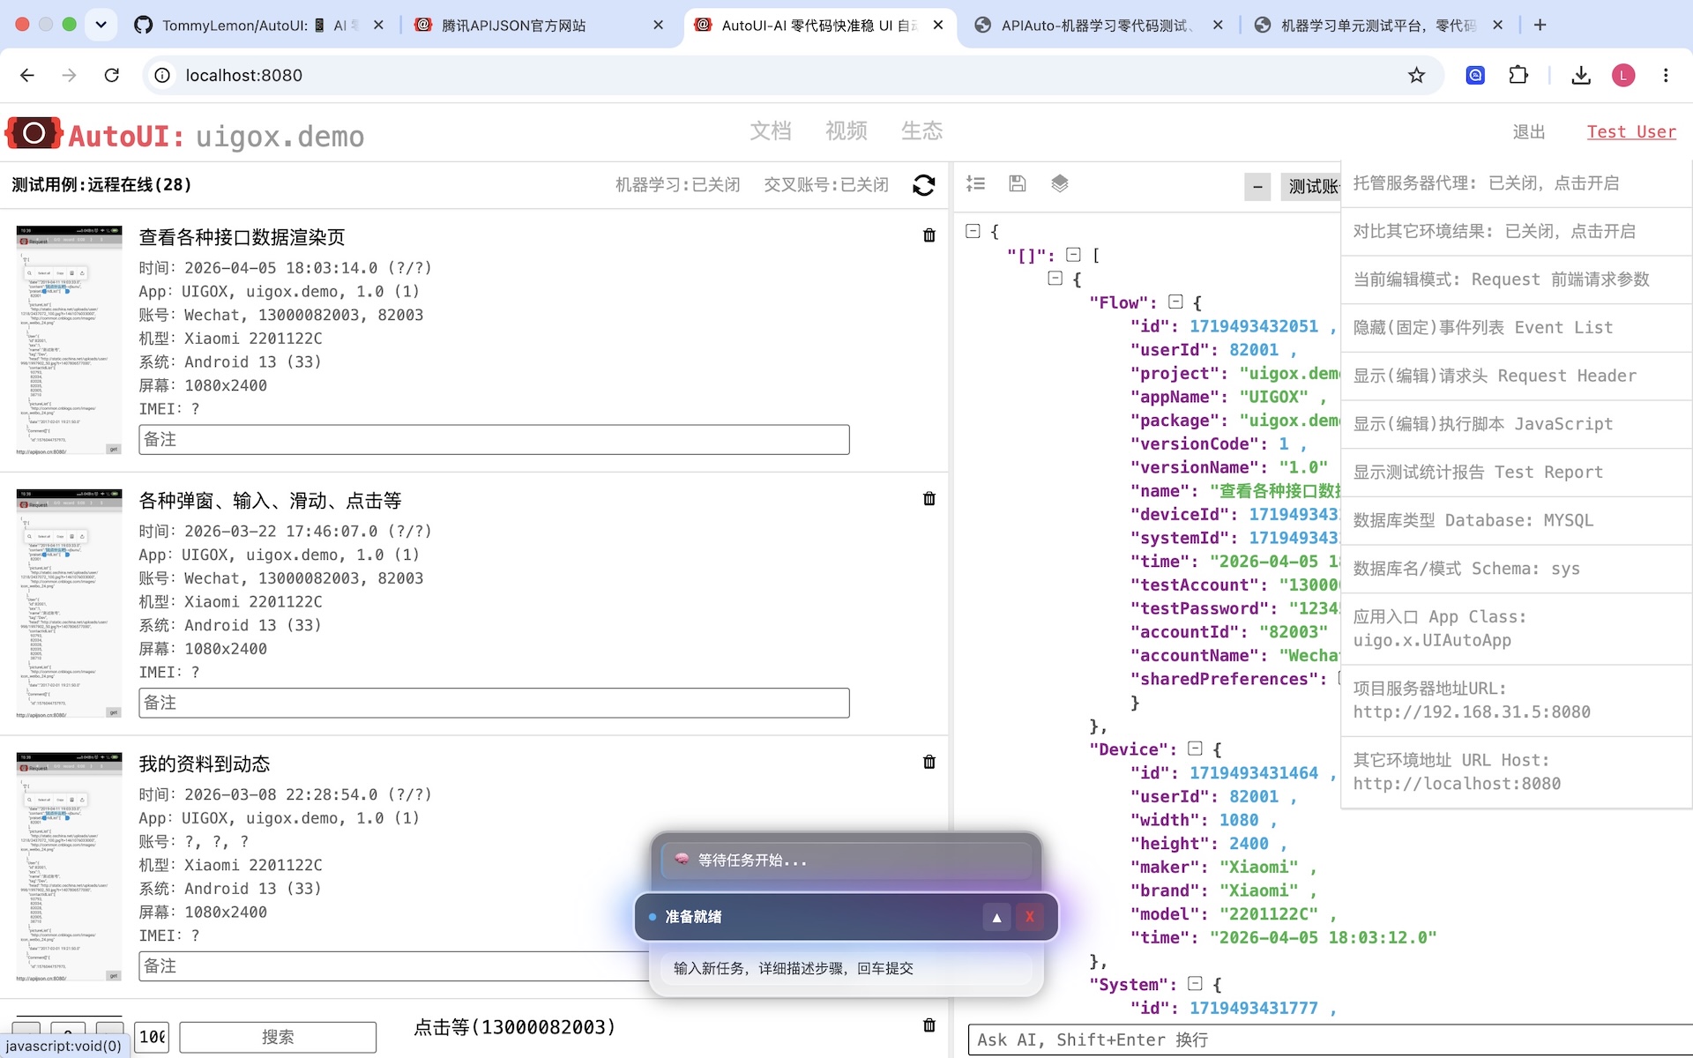Toggle 显示测试统计报告 Test Report
The width and height of the screenshot is (1693, 1058).
pos(1517,473)
